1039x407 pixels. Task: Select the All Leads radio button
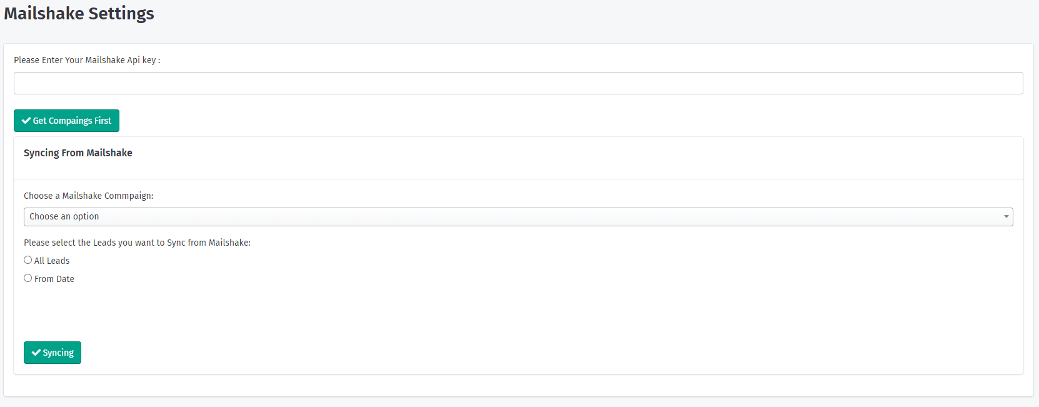[28, 260]
